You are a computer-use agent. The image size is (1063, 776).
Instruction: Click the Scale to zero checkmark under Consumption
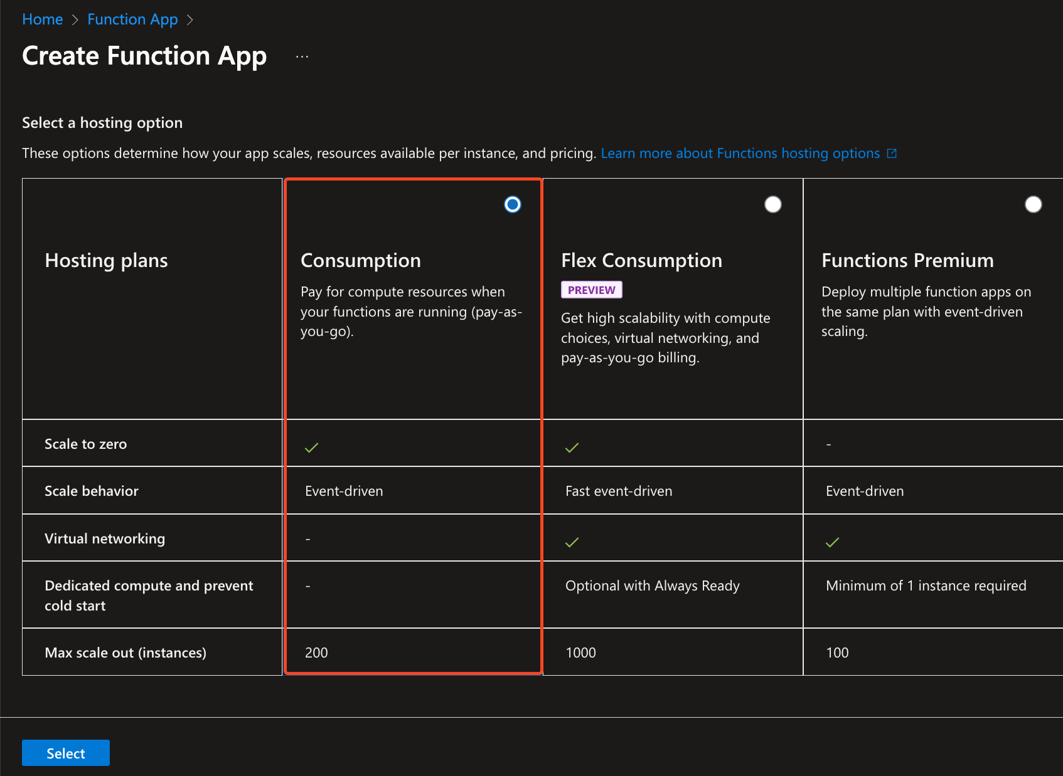tap(312, 448)
